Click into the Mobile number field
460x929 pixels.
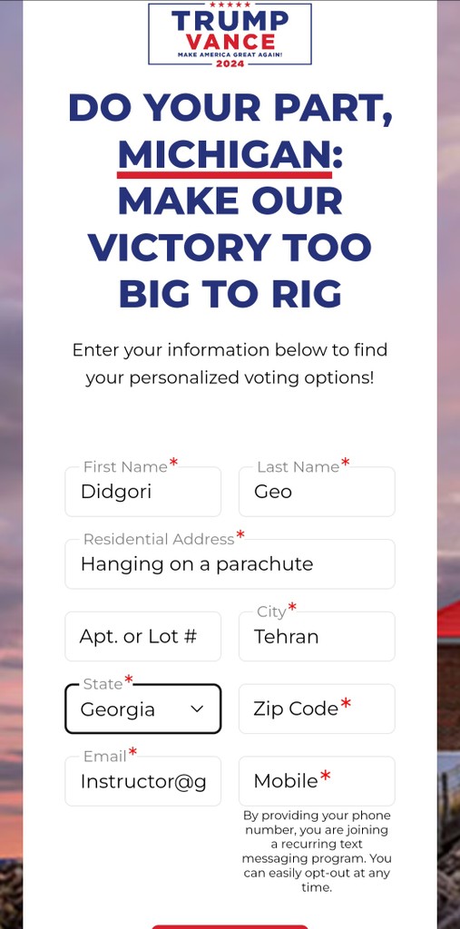(317, 781)
